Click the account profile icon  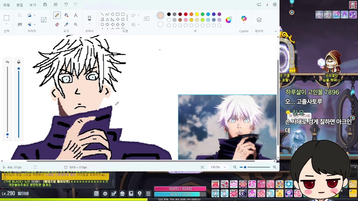267,4
